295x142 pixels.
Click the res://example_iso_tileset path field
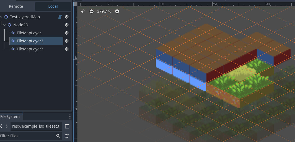tap(36, 126)
